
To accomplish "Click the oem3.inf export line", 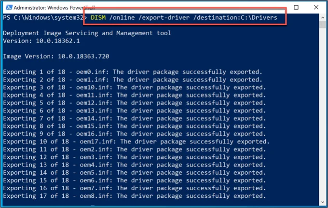I will tap(134, 157).
